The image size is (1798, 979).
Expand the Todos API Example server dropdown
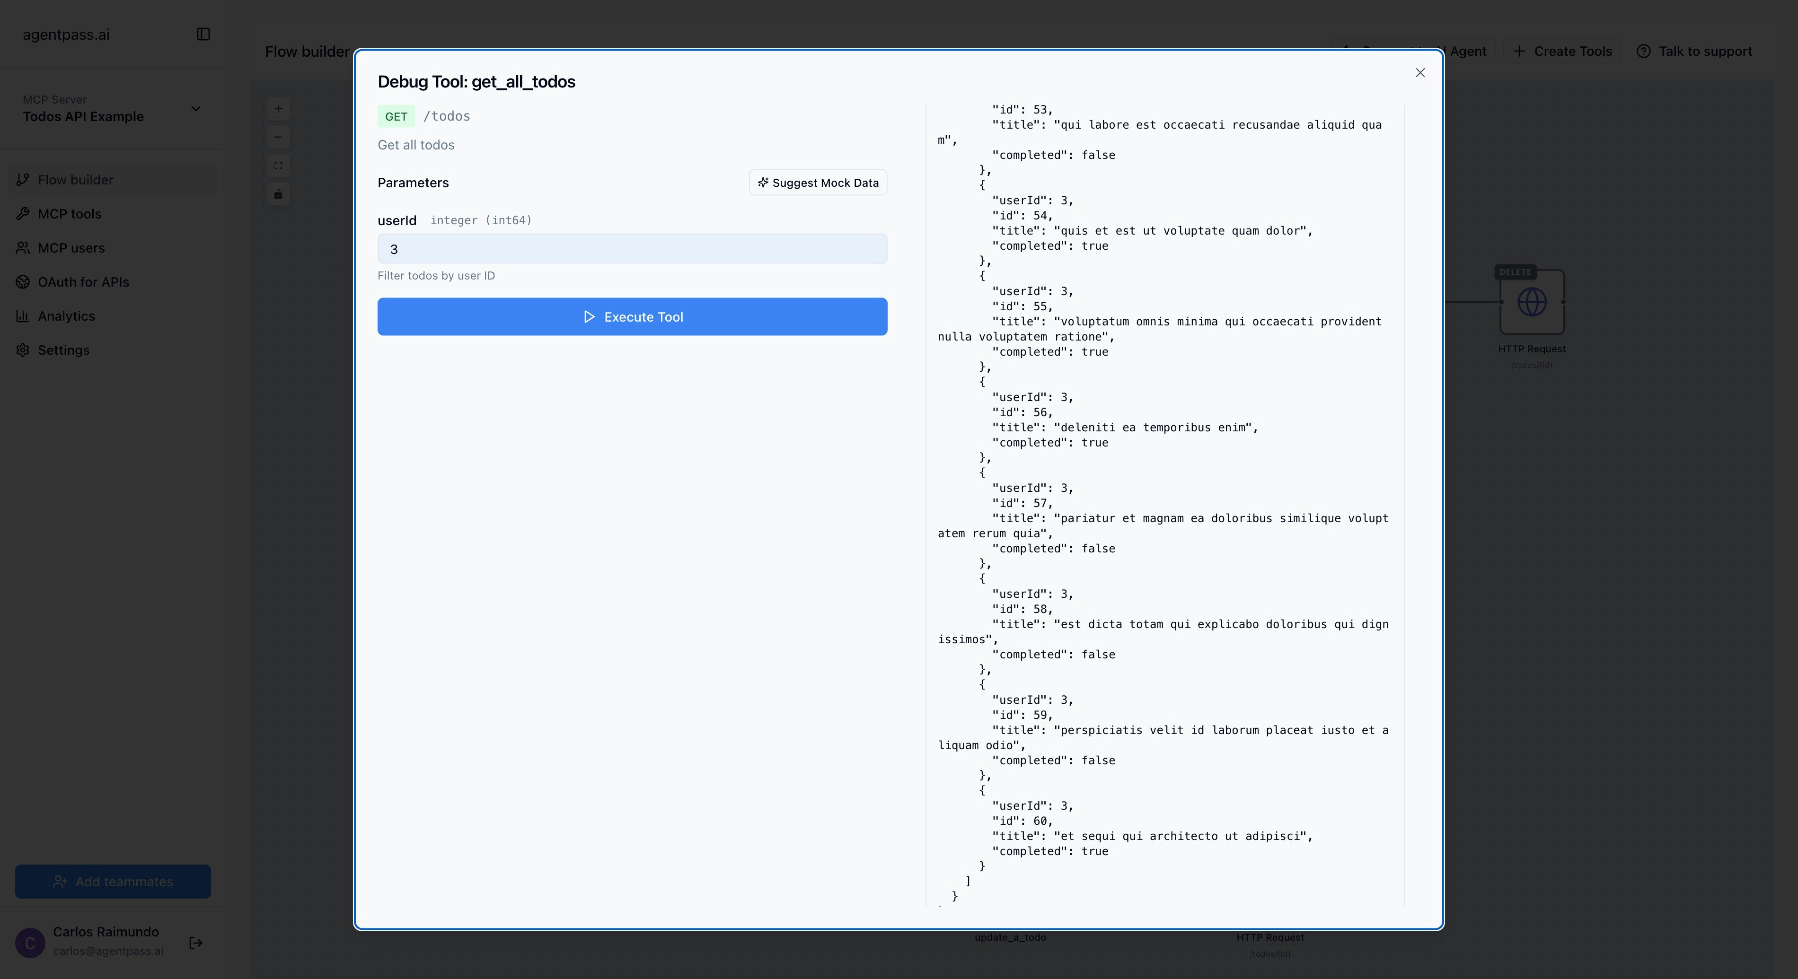195,109
